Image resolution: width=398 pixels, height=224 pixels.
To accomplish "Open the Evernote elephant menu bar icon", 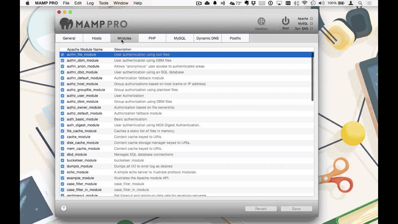I will (x=247, y=3).
